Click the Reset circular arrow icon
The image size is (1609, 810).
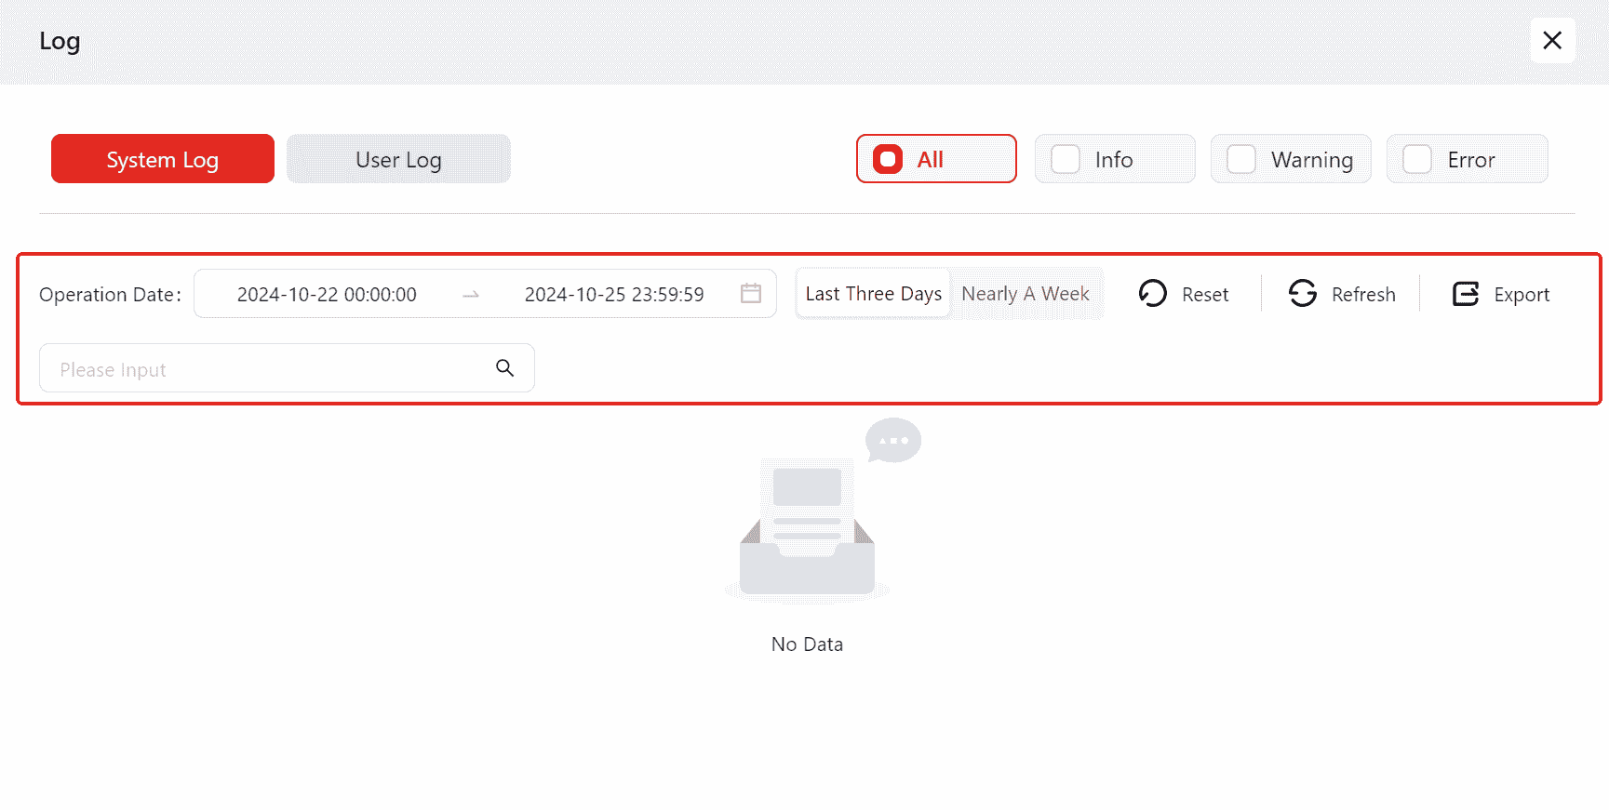[x=1152, y=294]
